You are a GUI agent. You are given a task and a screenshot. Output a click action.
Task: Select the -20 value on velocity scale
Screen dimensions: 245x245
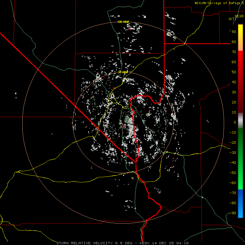click(233, 143)
